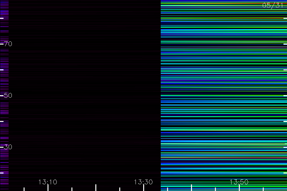Click the tick mark under 13:10

point(48,188)
